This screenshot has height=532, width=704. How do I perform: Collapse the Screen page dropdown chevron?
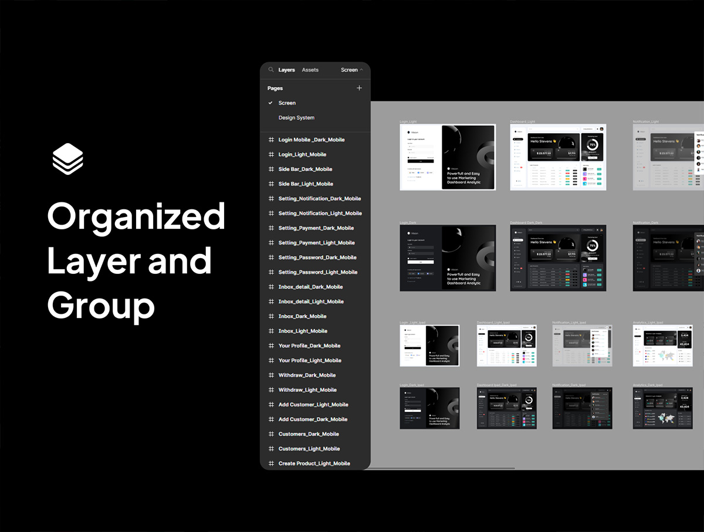coord(361,70)
